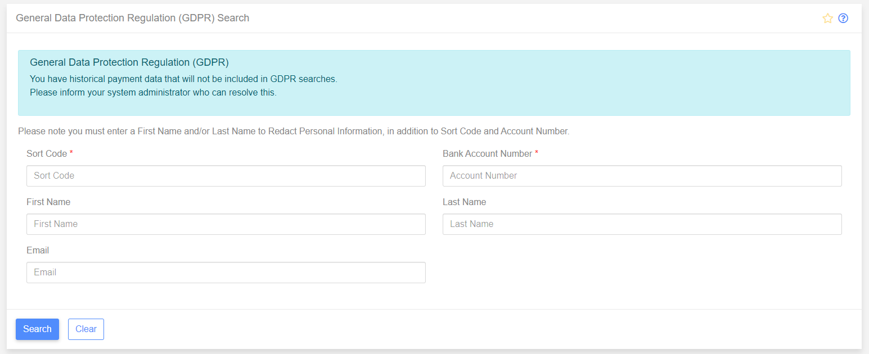Viewport: 869px width, 354px height.
Task: Click the Last Name label text
Action: point(464,202)
